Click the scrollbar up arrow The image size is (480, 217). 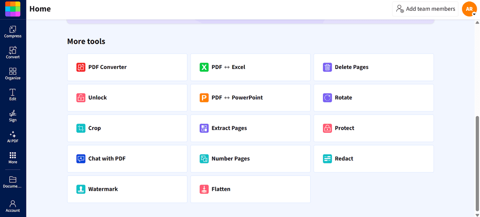tap(477, 23)
